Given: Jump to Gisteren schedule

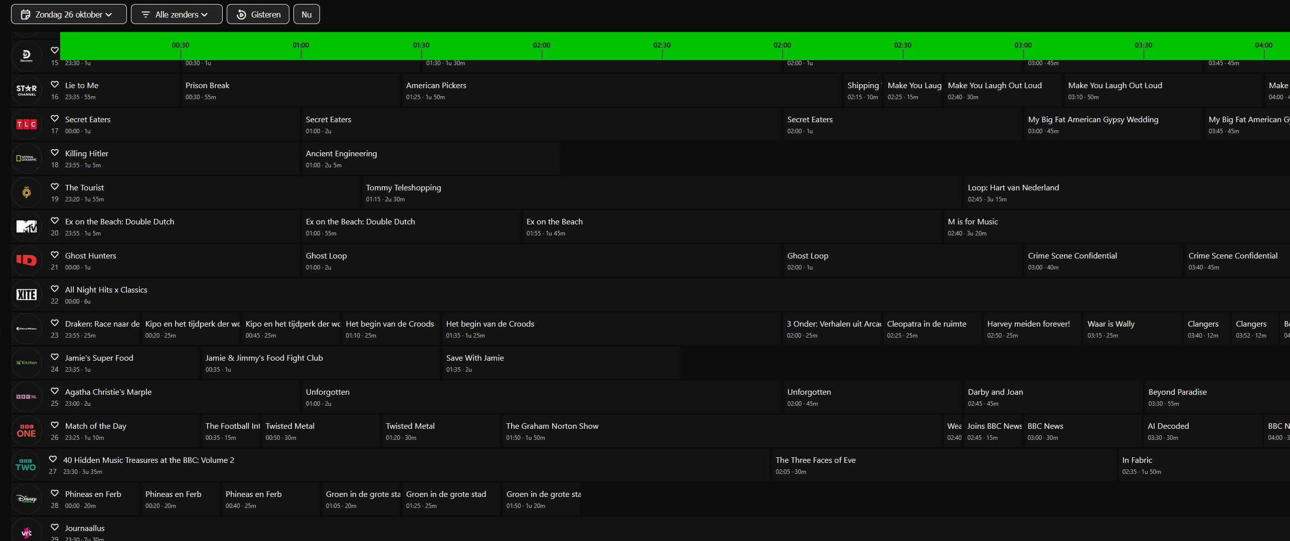Looking at the screenshot, I should [258, 15].
